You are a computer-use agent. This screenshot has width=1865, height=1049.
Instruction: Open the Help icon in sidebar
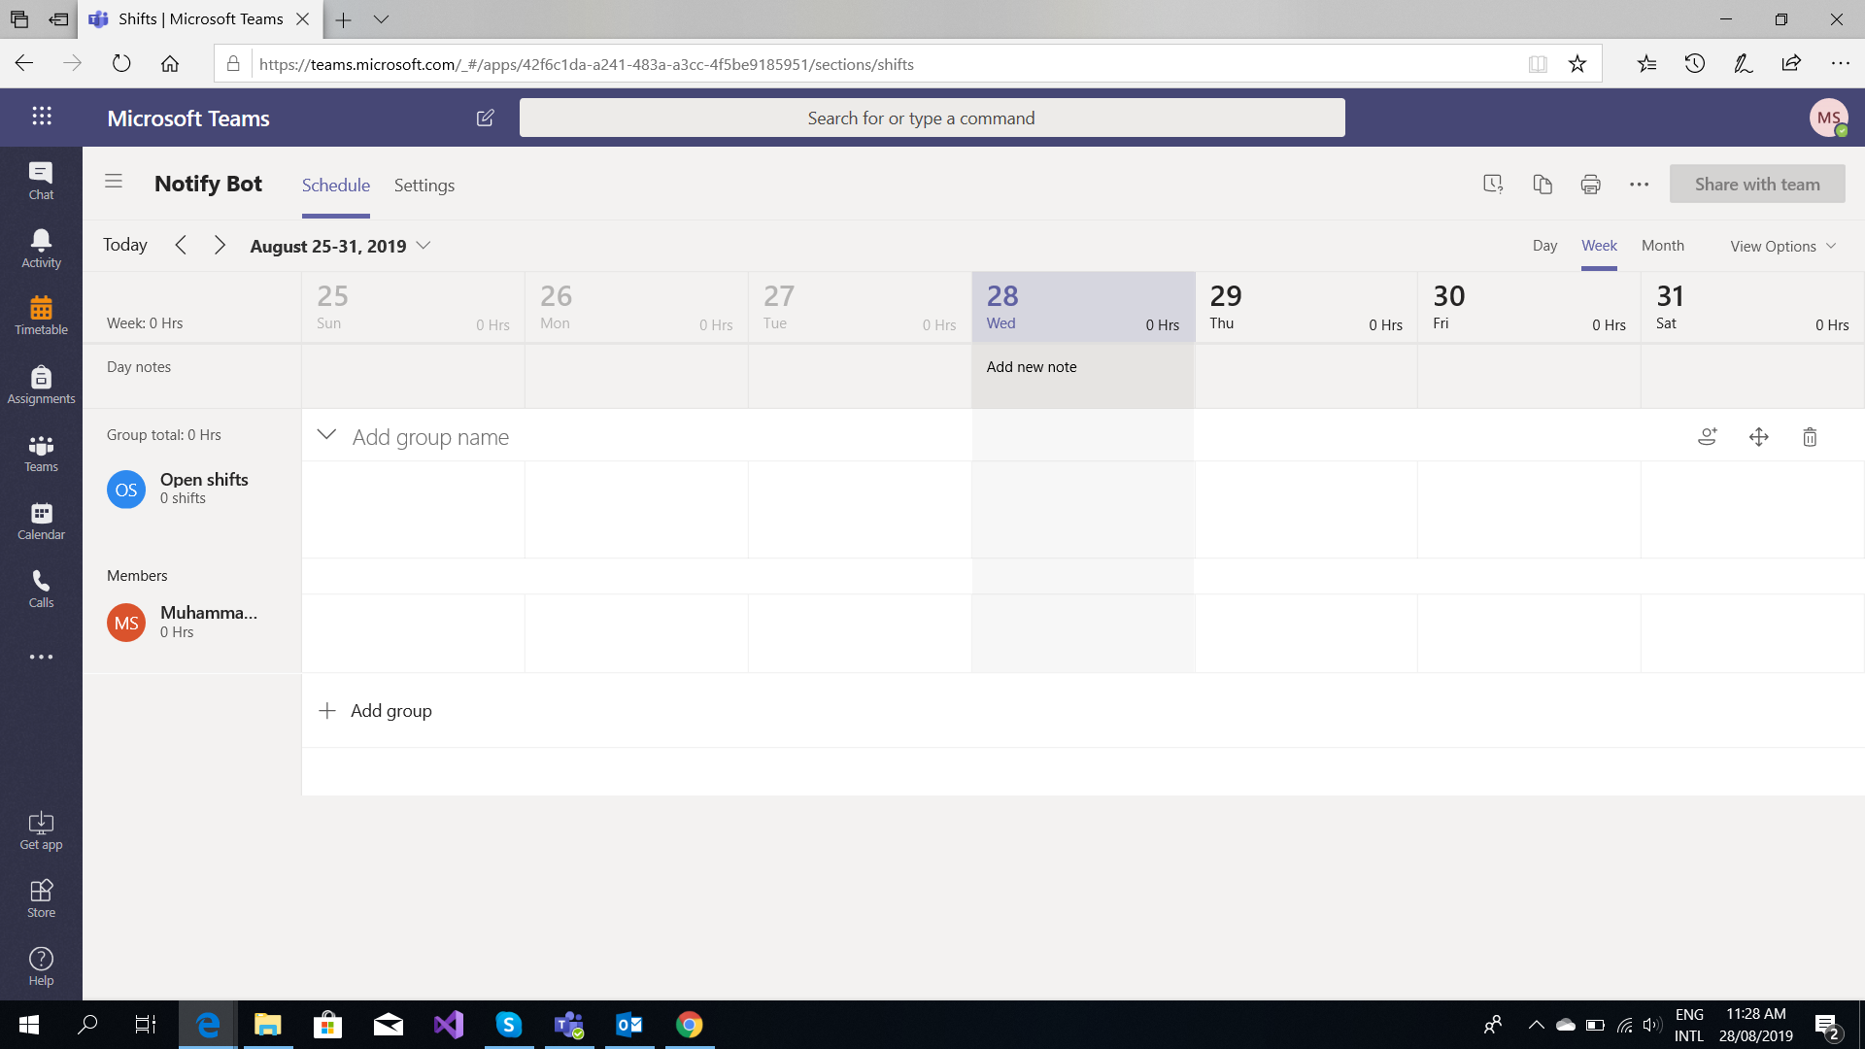tap(41, 966)
